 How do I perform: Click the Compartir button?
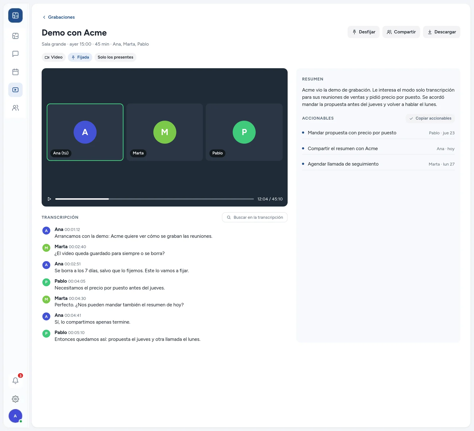pyautogui.click(x=401, y=32)
